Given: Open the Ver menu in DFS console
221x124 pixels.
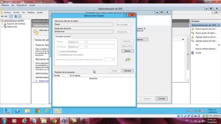Looking at the screenshot, I should click(23, 12).
